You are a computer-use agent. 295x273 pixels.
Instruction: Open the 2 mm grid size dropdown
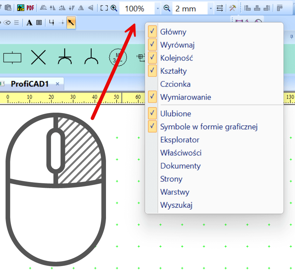[211, 8]
